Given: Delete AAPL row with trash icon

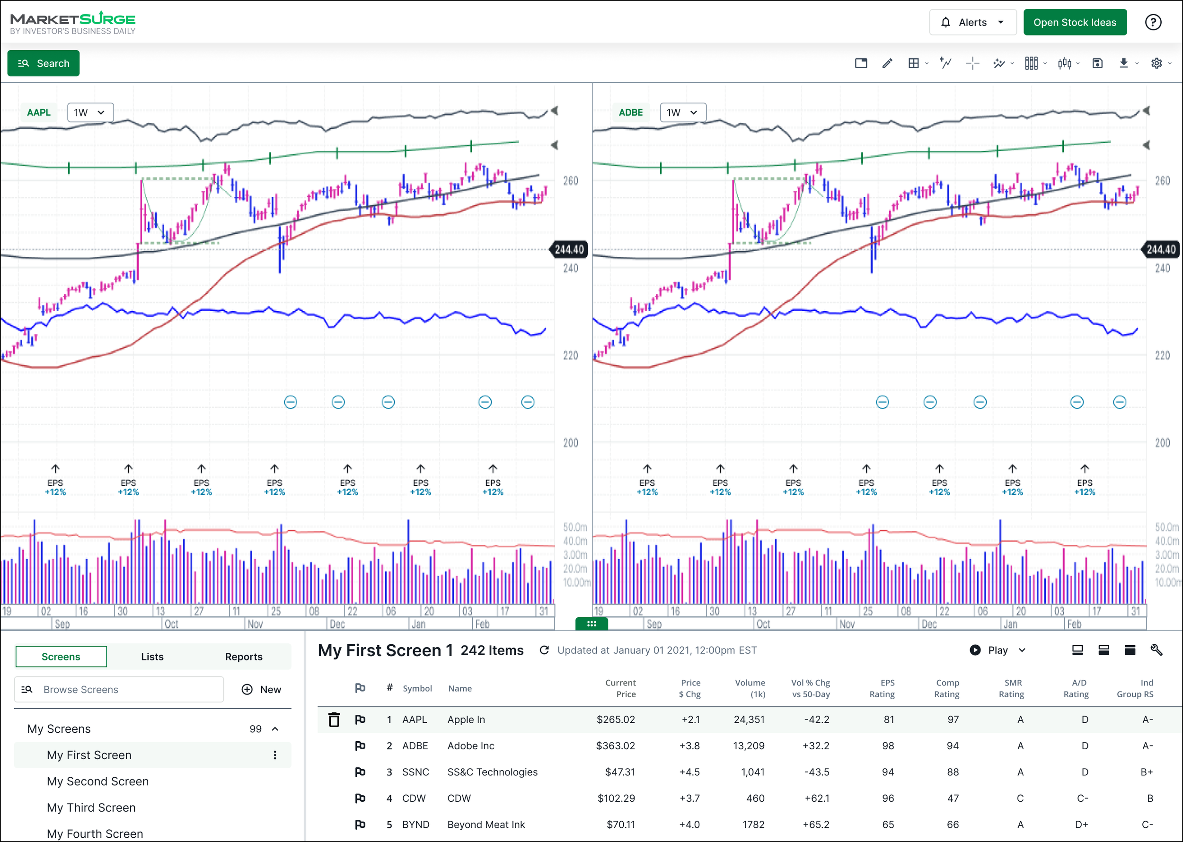Looking at the screenshot, I should 334,719.
